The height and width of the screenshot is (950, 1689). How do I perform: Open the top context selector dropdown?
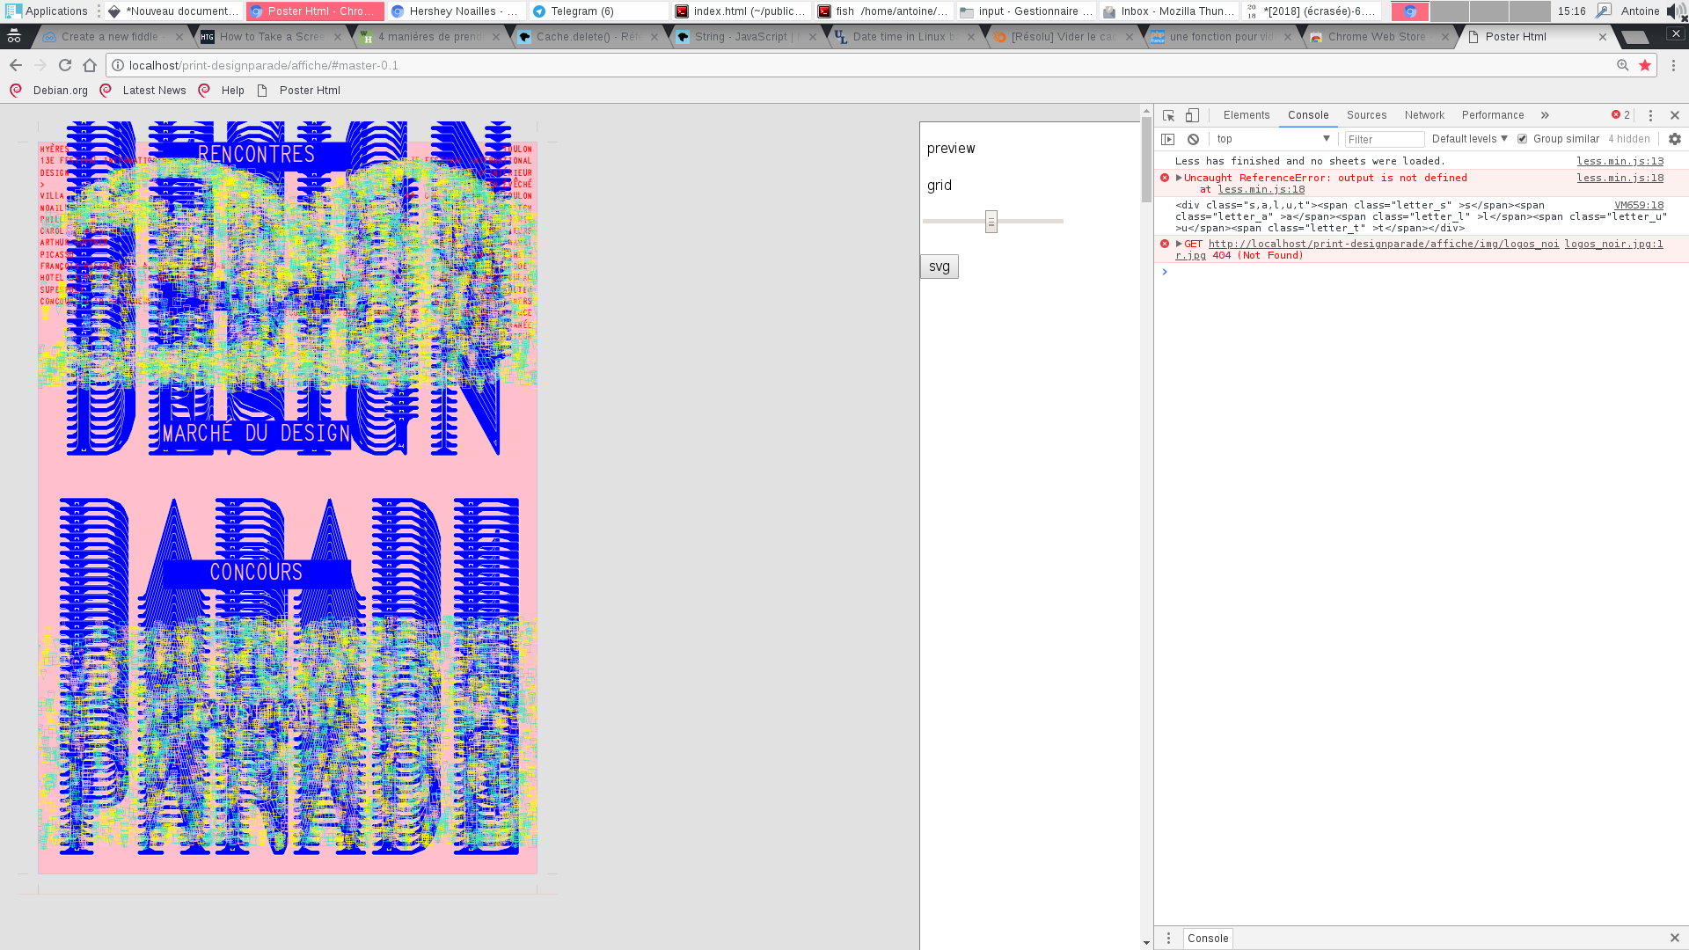(x=1273, y=139)
